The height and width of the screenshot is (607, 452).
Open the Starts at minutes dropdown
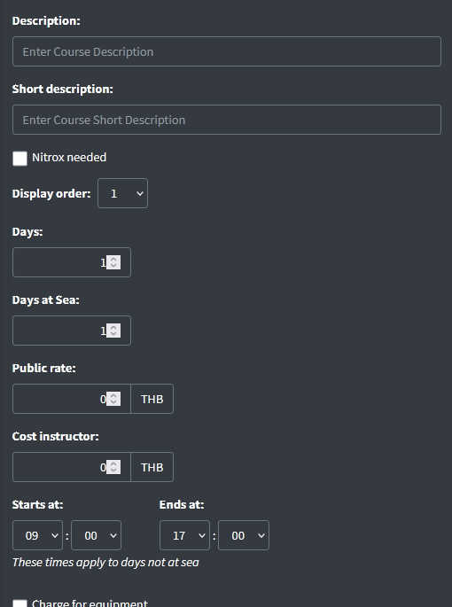(x=96, y=535)
